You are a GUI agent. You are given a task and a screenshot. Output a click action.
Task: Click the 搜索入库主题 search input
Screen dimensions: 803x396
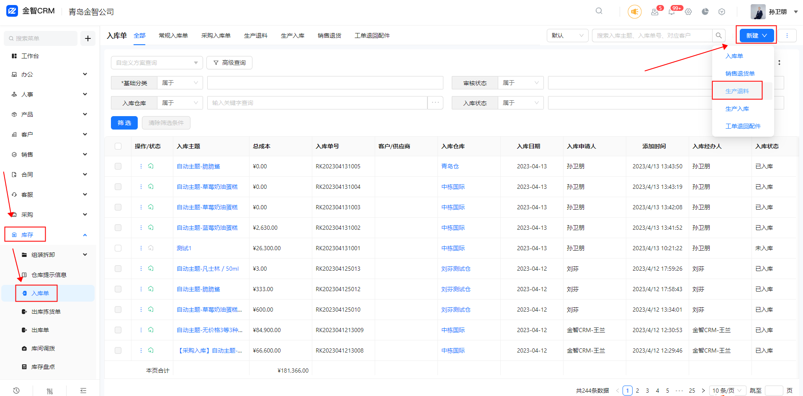(x=652, y=36)
